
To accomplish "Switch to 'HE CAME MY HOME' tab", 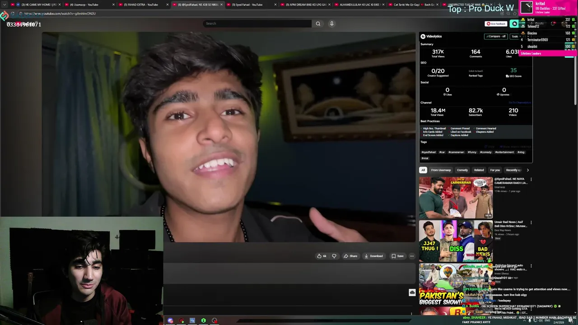I will (36, 5).
